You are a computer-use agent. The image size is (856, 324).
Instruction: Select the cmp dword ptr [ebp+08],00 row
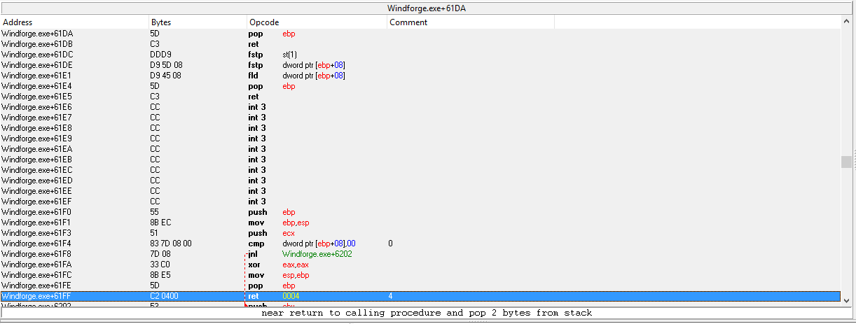[210, 244]
